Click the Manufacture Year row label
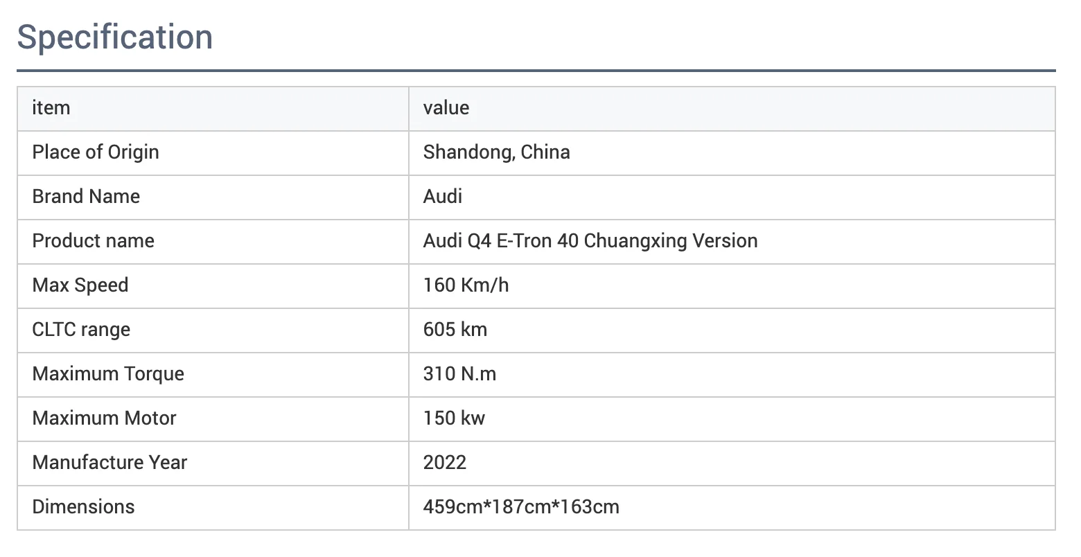The width and height of the screenshot is (1081, 557). (x=109, y=463)
